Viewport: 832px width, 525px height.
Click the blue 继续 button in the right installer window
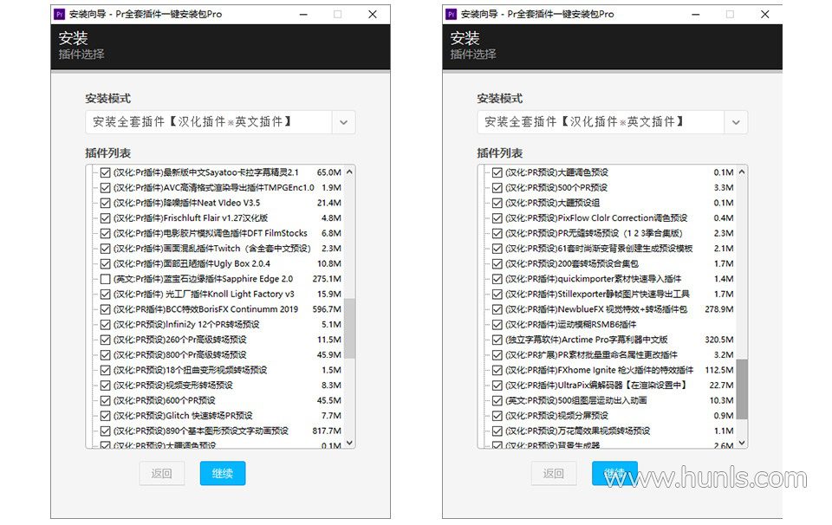tap(614, 473)
